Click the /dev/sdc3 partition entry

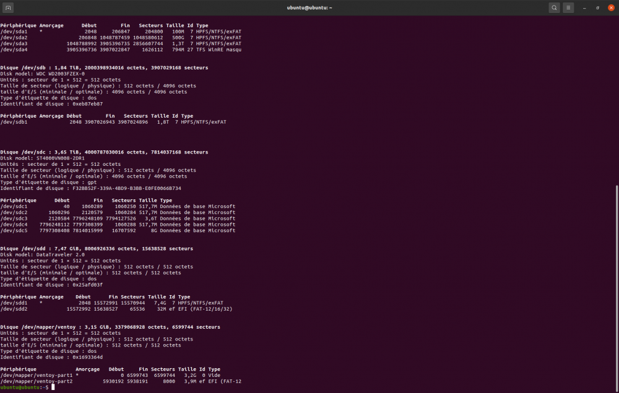click(118, 218)
